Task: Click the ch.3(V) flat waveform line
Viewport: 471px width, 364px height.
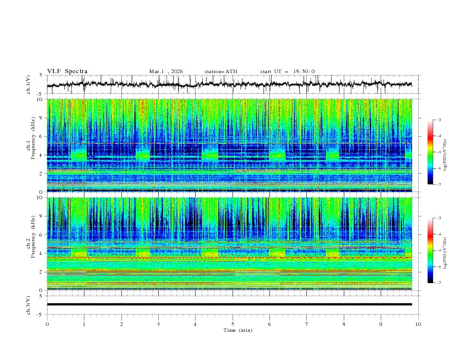Action: click(x=229, y=305)
